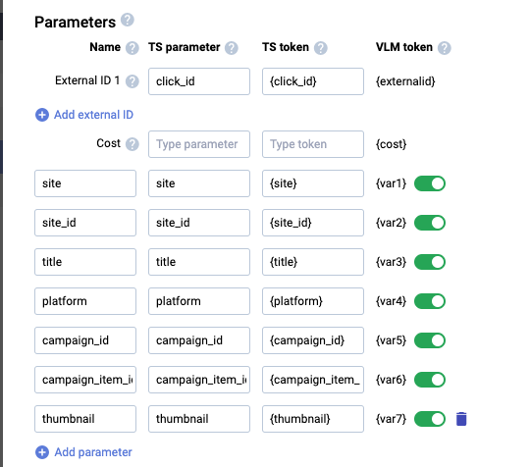
Task: Disable the var1 site toggle
Action: [430, 183]
